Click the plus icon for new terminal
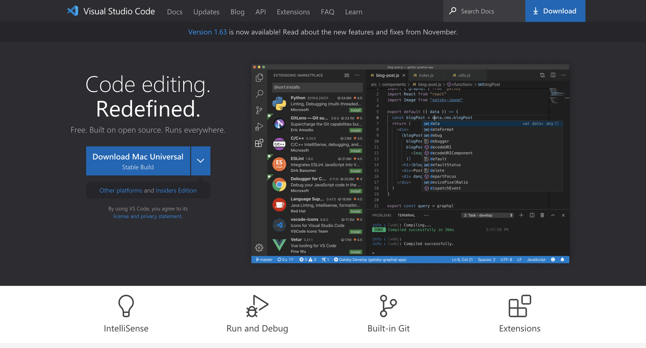Viewport: 646px width, 348px height. click(x=521, y=215)
